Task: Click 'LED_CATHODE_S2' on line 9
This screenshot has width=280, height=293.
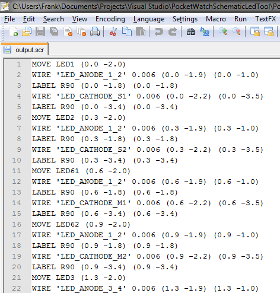Action: coord(94,149)
